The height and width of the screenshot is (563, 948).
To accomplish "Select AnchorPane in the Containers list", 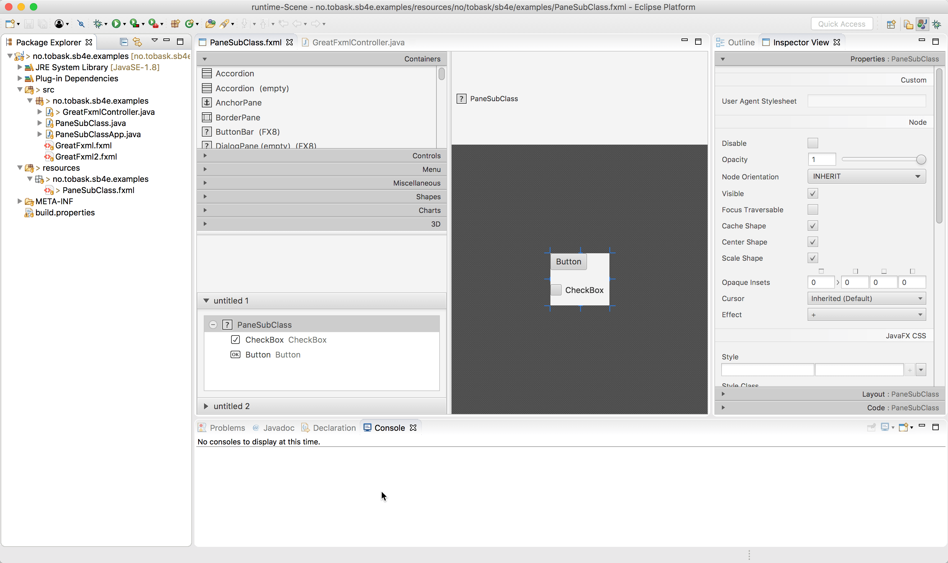I will point(239,103).
